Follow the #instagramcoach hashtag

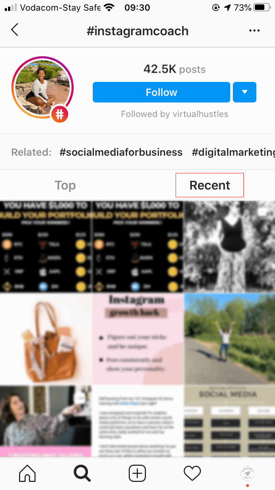click(161, 92)
